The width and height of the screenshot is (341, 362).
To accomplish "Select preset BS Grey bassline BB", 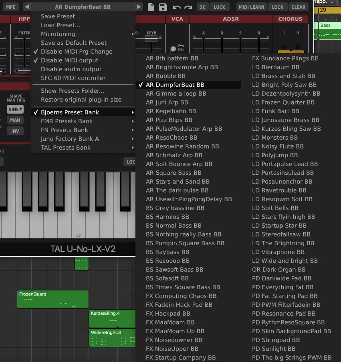I will click(x=189, y=208).
